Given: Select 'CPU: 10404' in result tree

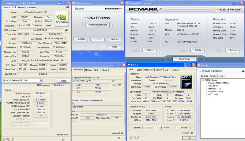Looking at the screenshot, I should point(213,86).
